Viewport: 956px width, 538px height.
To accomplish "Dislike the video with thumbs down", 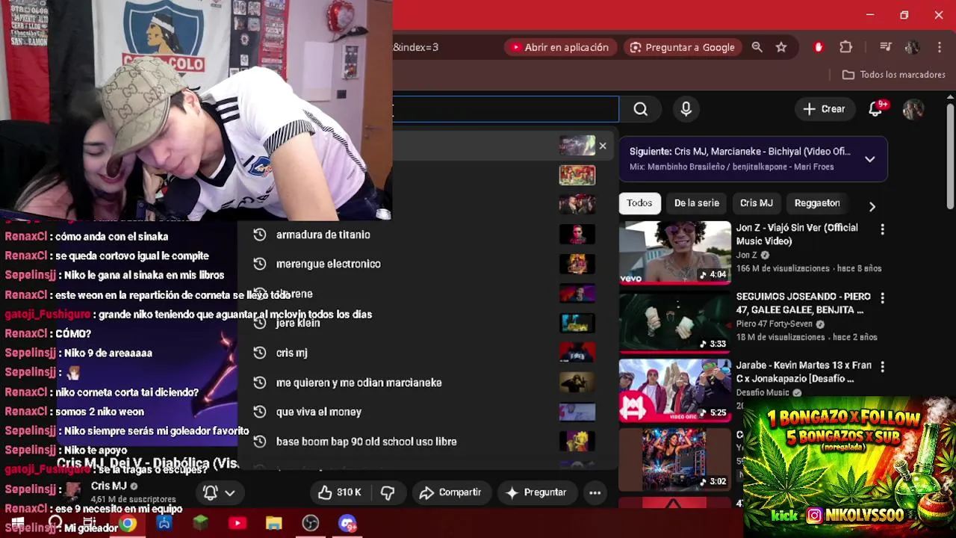I will (x=388, y=492).
